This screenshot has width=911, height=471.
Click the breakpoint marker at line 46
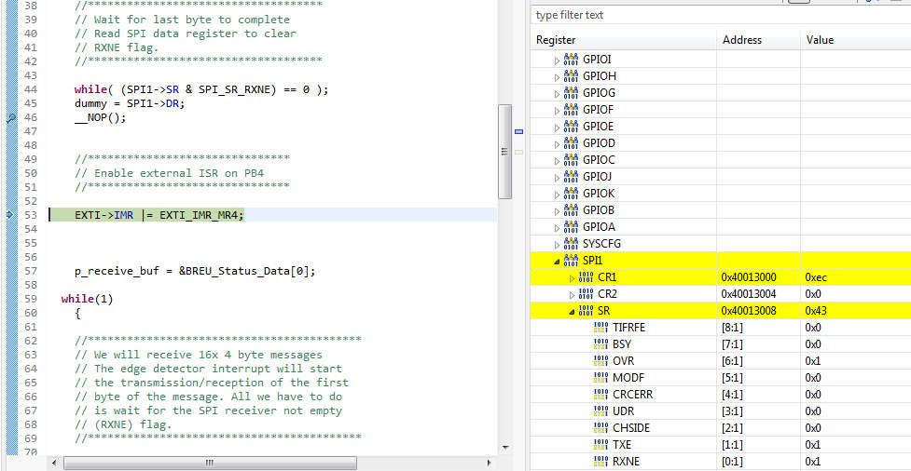click(x=10, y=117)
